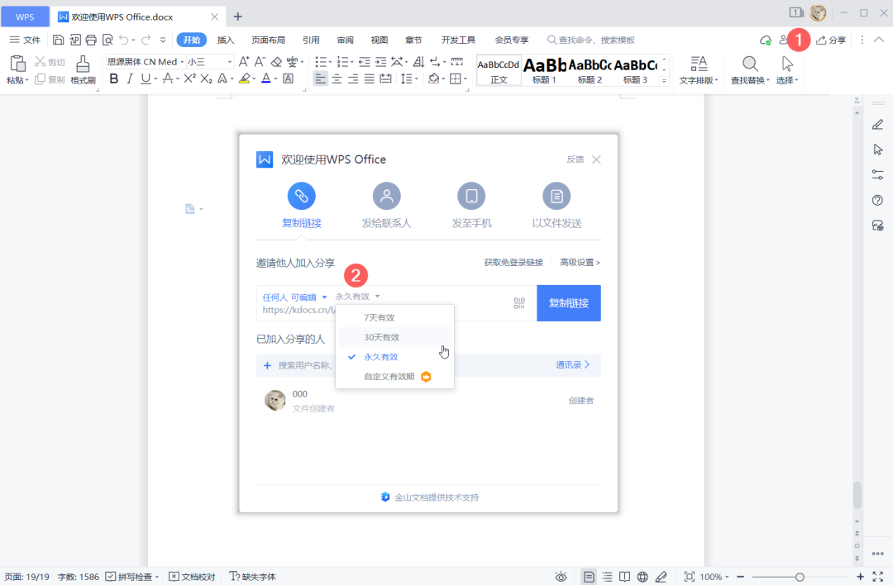Expand the quick access toolbar customize arrow
This screenshot has width=893, height=585.
163,40
